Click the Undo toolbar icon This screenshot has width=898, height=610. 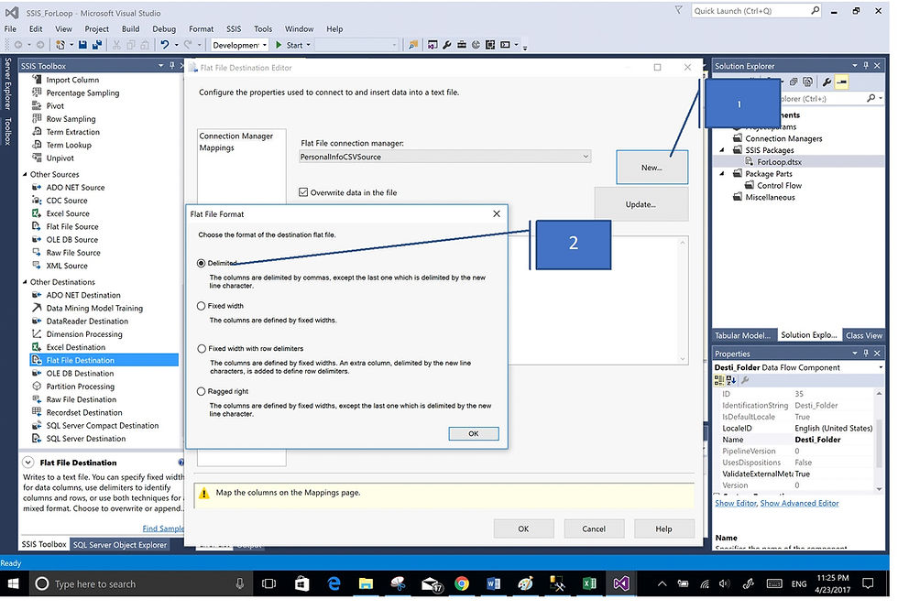(165, 45)
